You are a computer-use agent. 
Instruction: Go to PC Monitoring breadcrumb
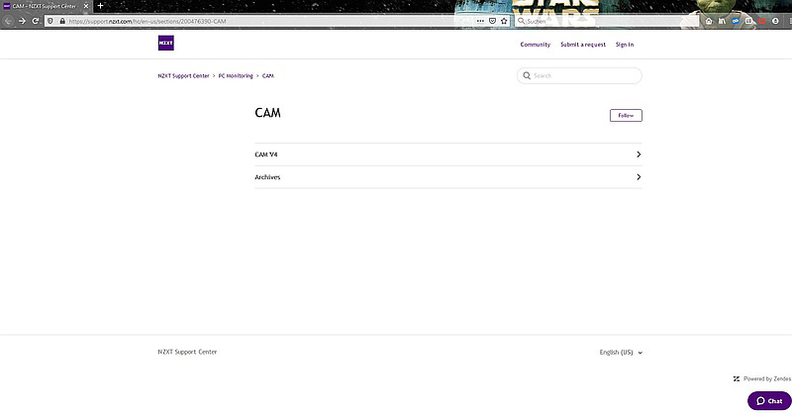point(236,76)
